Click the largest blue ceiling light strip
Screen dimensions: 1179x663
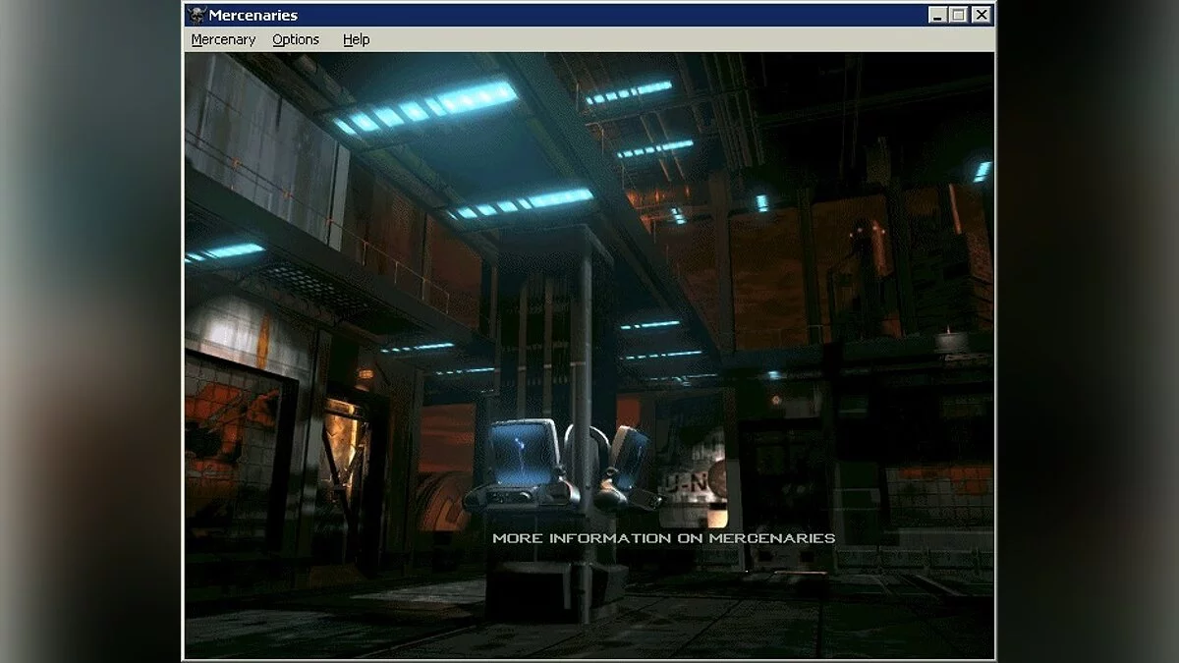427,108
